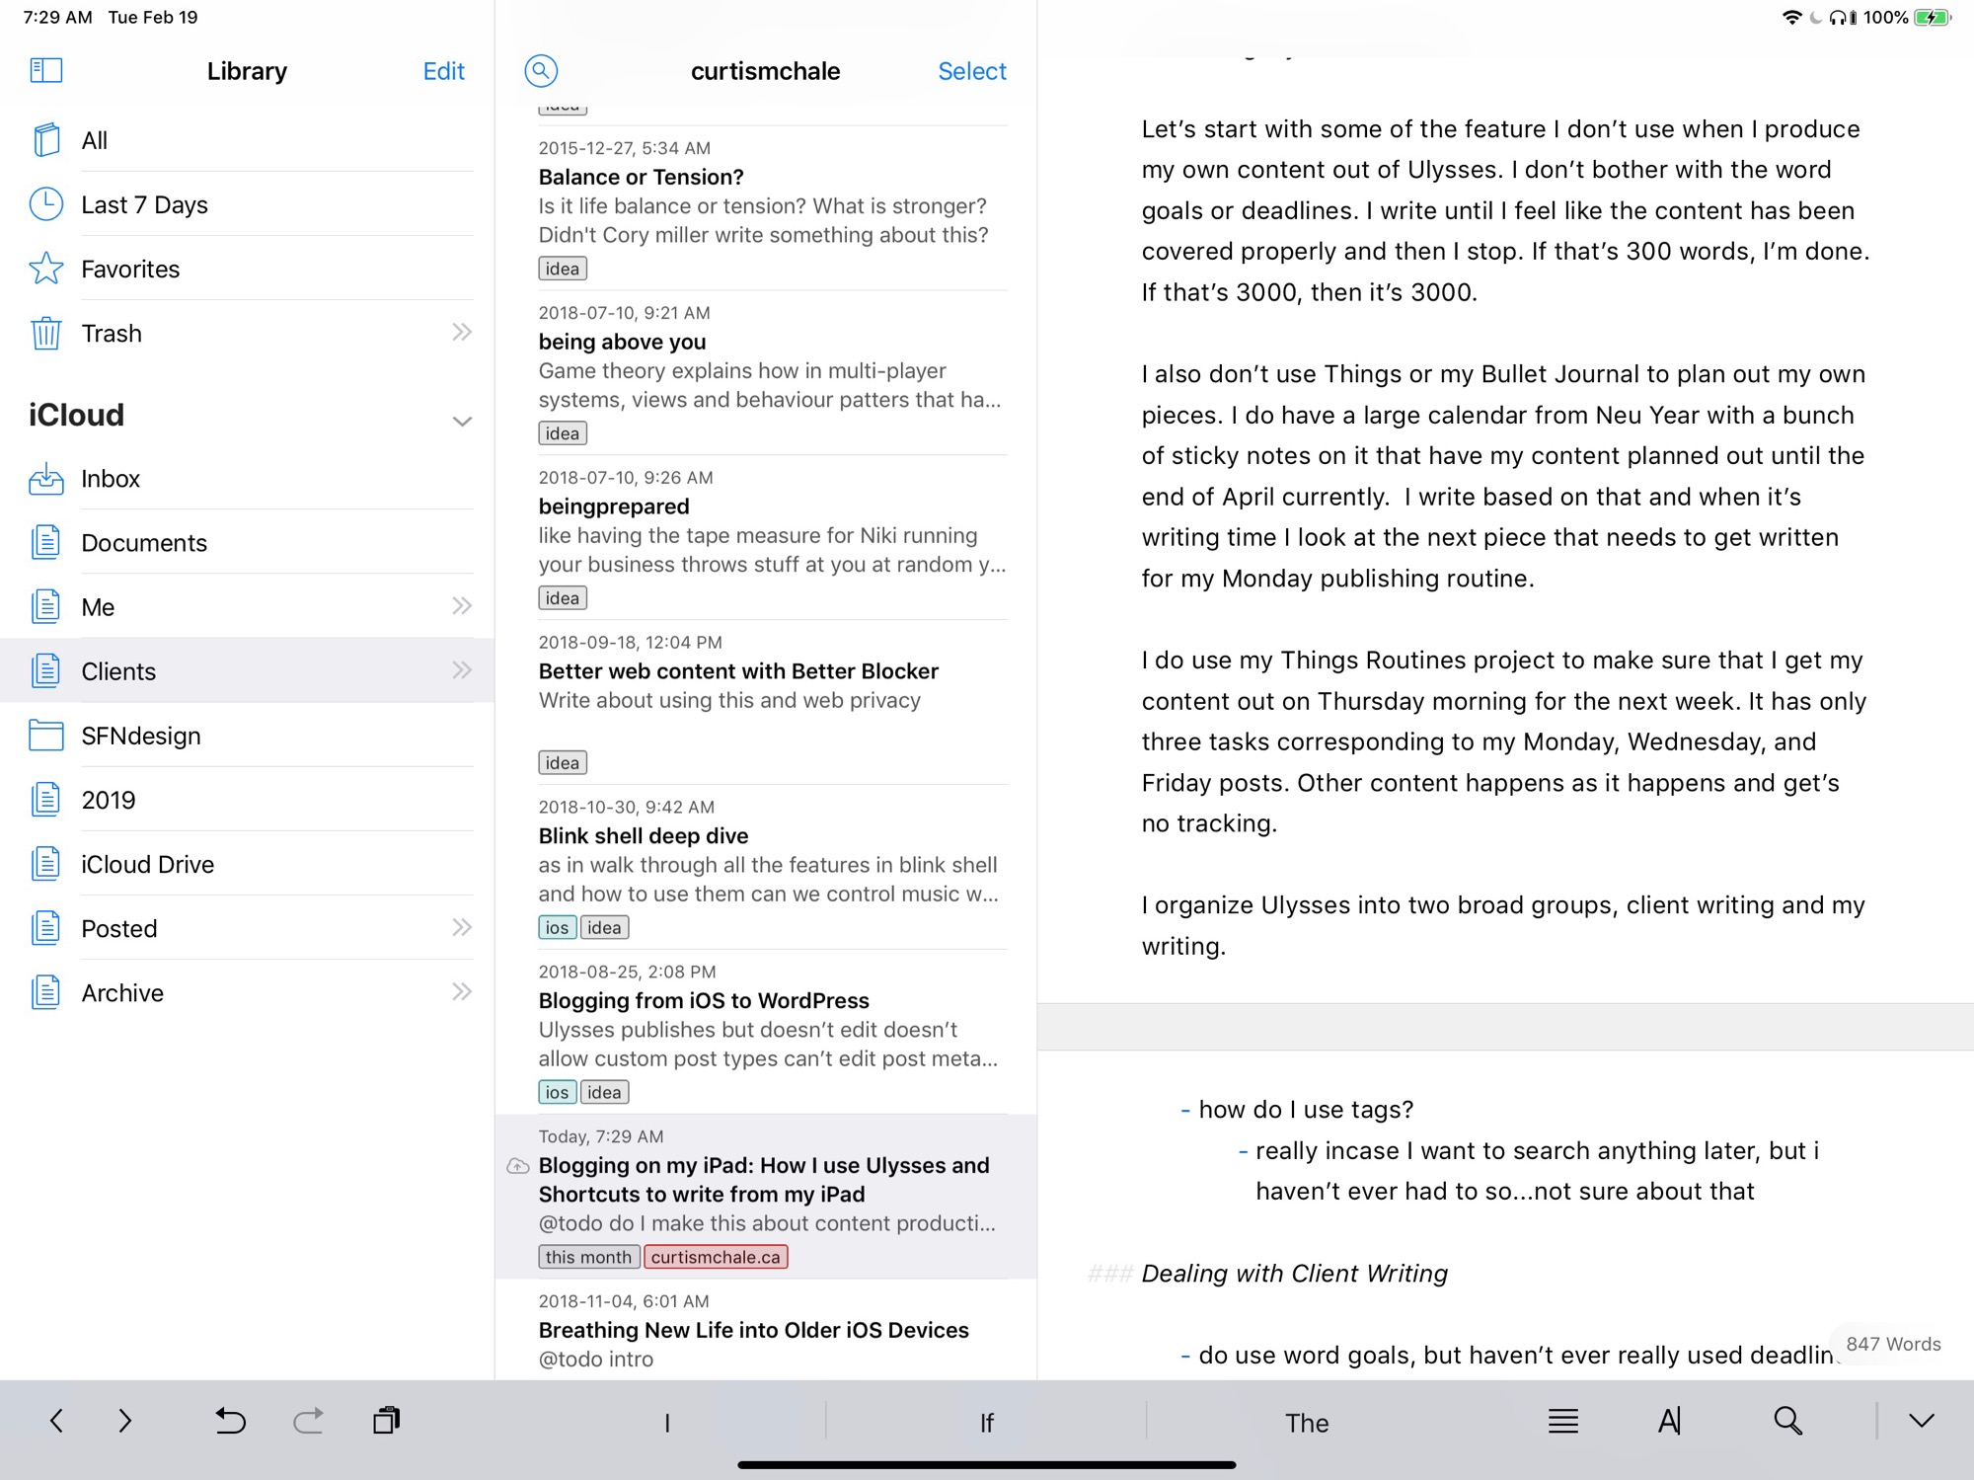
Task: Toggle the library sidebar panel icon
Action: pyautogui.click(x=45, y=71)
